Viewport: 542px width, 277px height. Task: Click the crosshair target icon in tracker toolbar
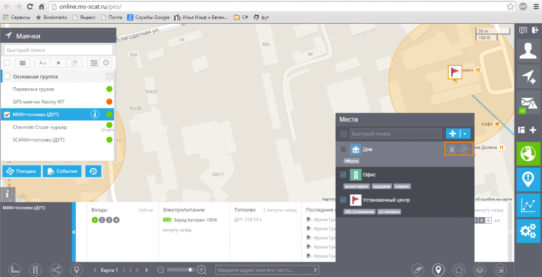[106, 63]
